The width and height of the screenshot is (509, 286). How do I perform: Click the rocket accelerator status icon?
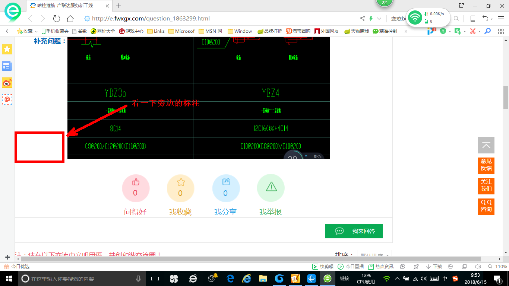tap(416, 267)
